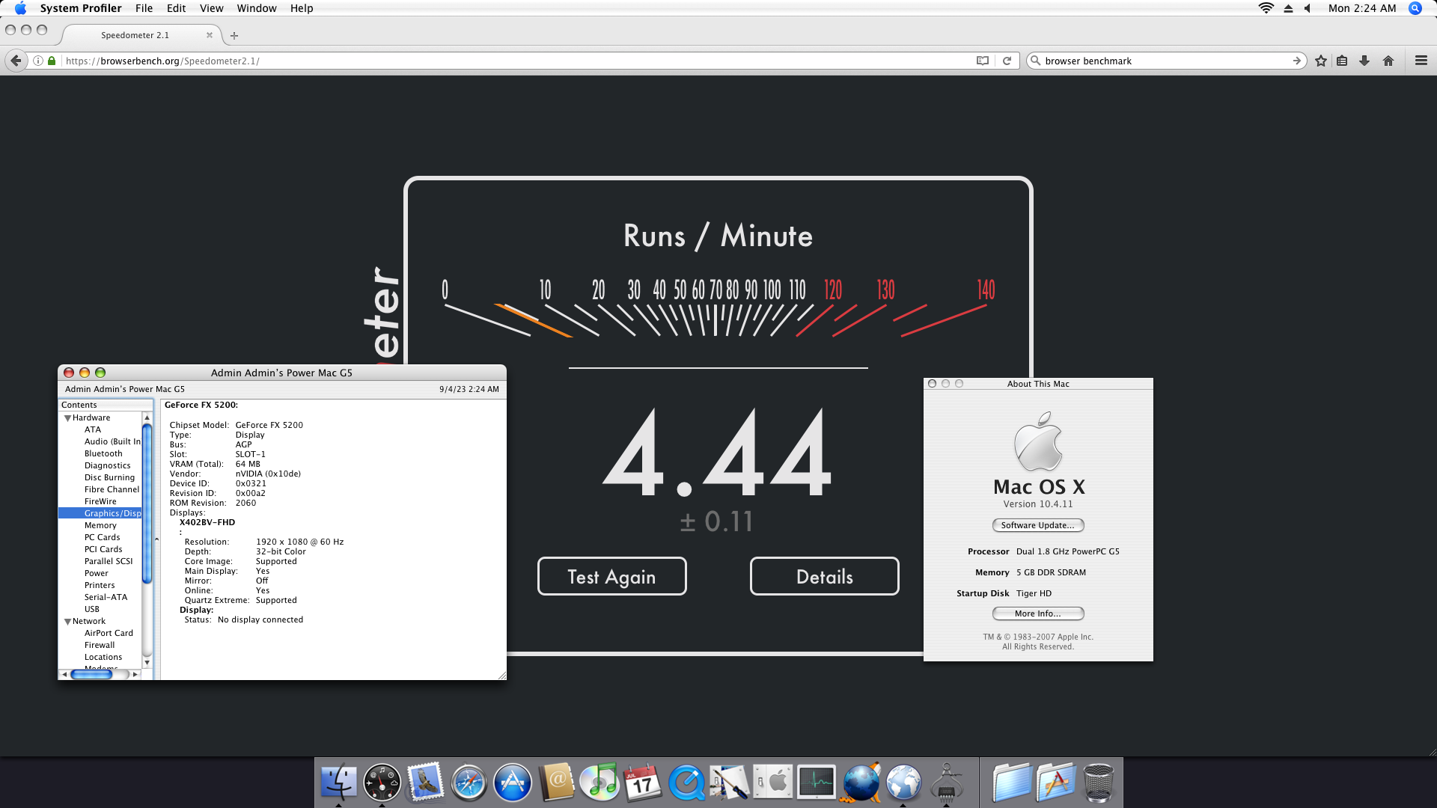This screenshot has width=1437, height=808.
Task: Select USB in the hardware list
Action: point(92,609)
